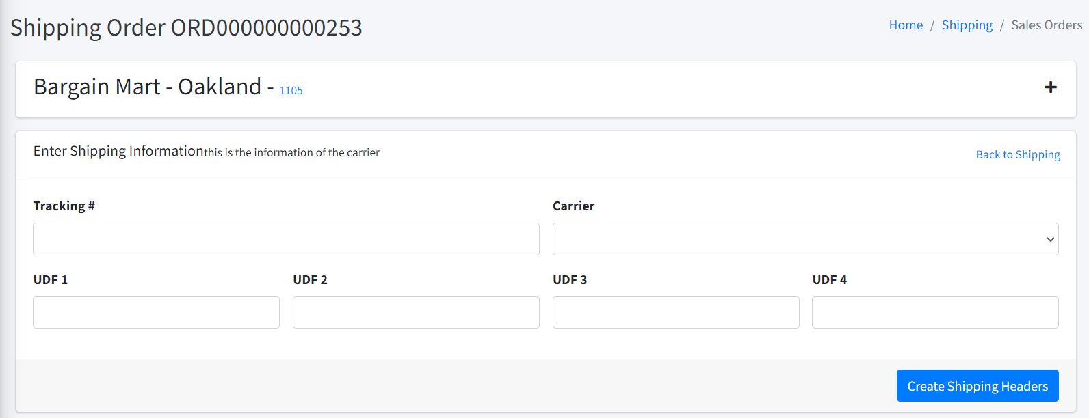Open customer number 1105 link

(x=291, y=90)
